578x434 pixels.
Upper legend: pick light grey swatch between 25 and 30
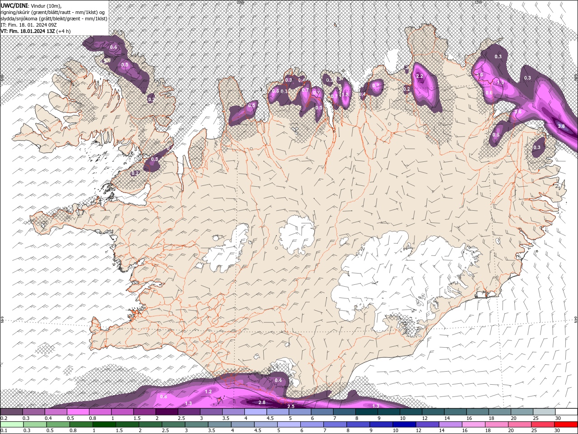(544, 412)
